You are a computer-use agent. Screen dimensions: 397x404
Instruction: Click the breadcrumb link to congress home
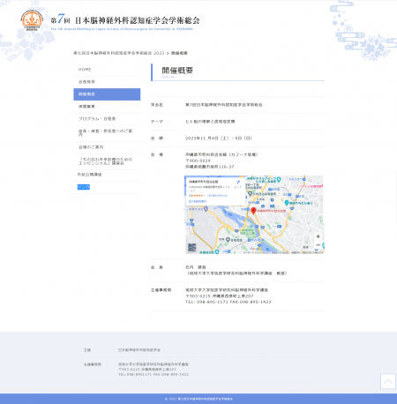[119, 53]
